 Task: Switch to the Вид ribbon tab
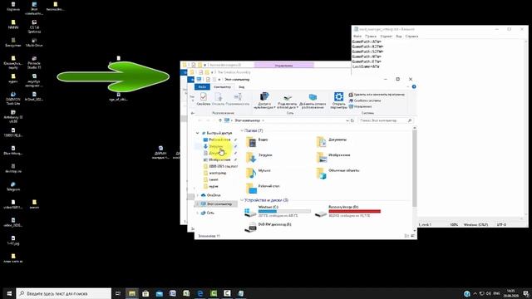(241, 87)
